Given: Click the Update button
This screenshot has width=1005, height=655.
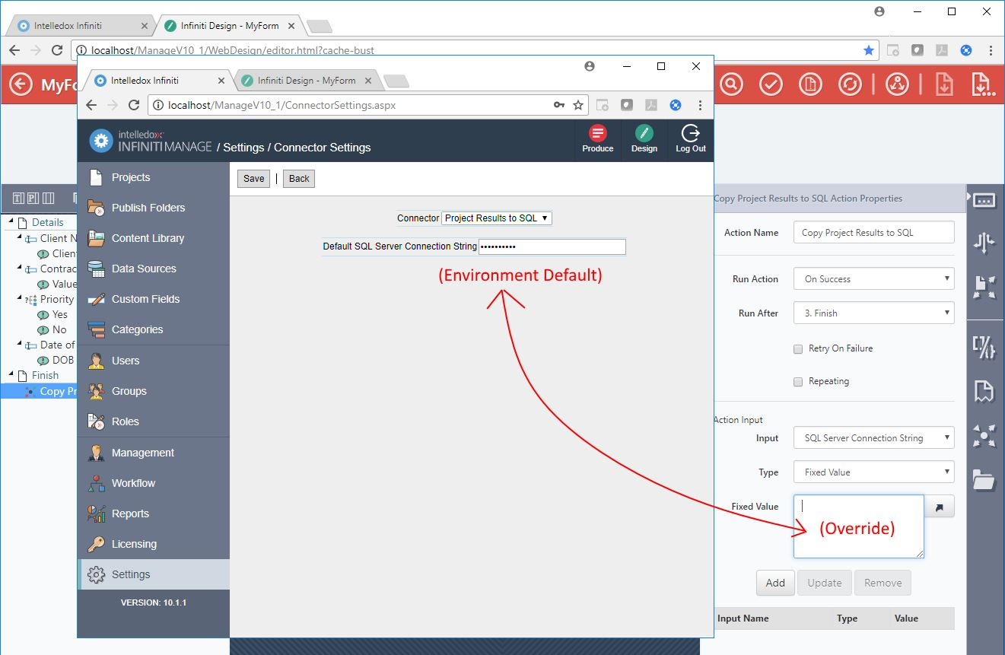Looking at the screenshot, I should point(825,583).
